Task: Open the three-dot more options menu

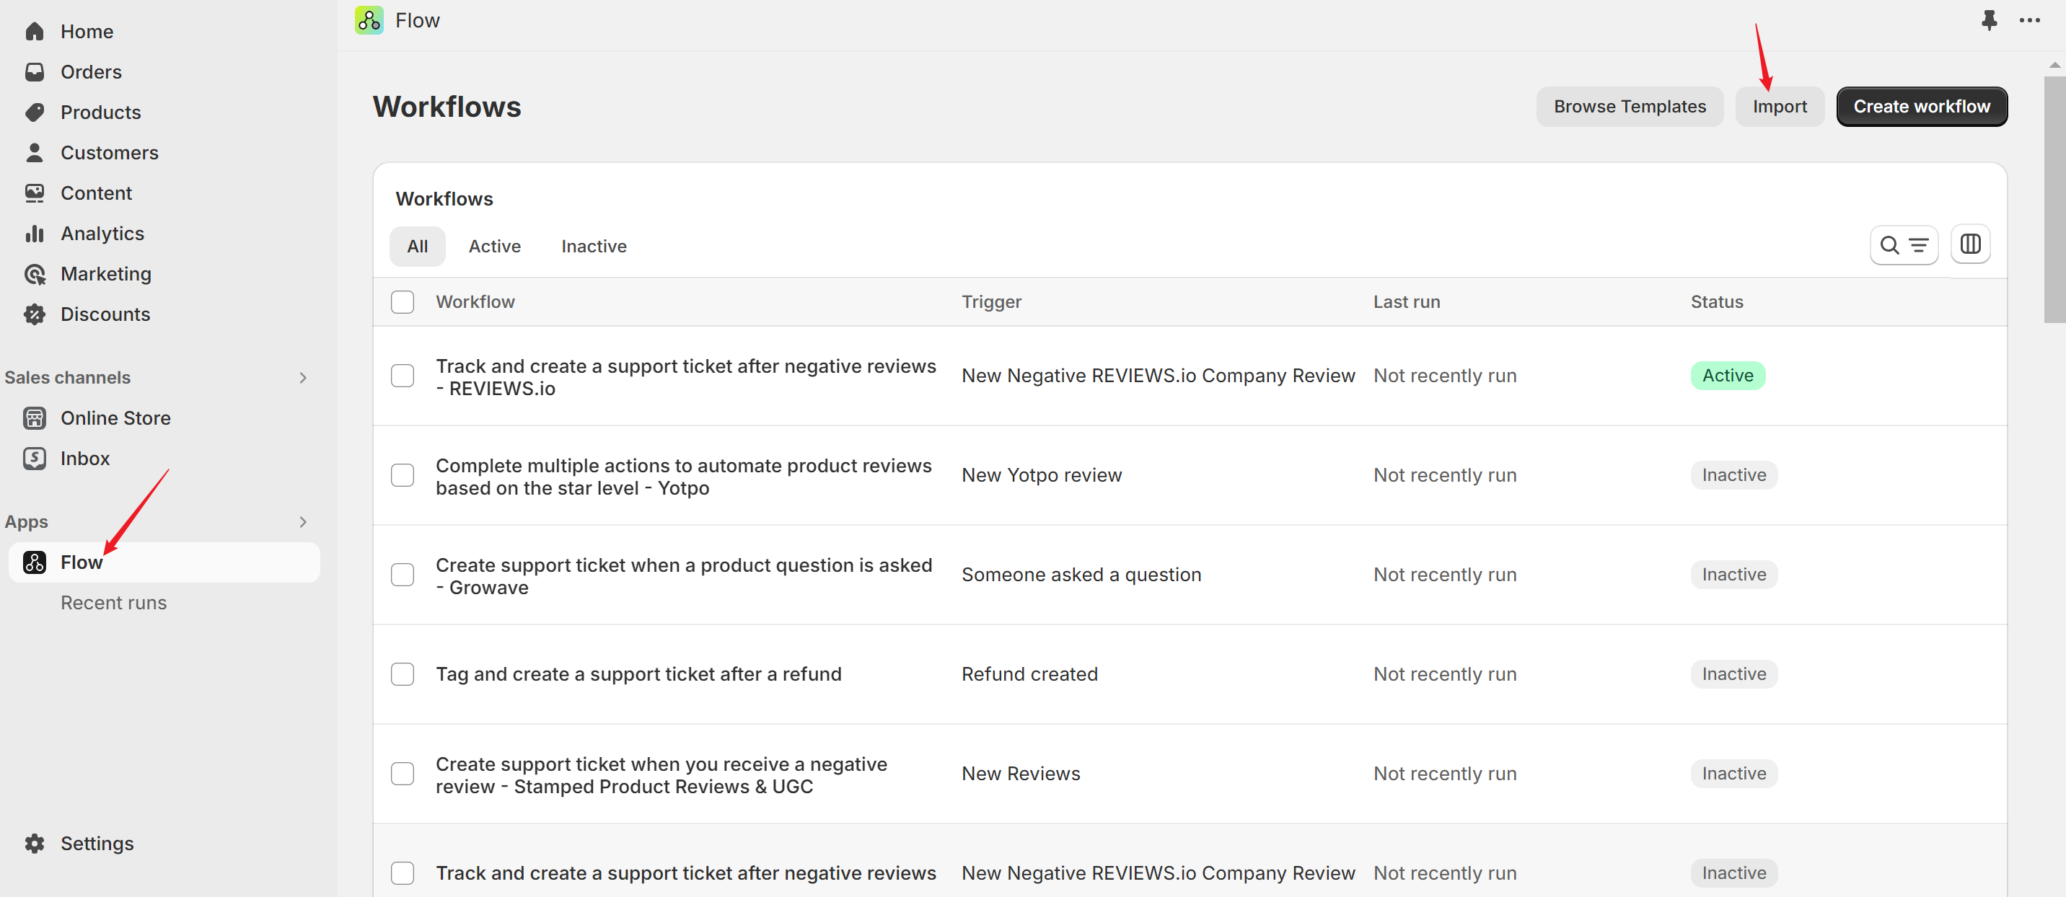Action: click(2029, 20)
